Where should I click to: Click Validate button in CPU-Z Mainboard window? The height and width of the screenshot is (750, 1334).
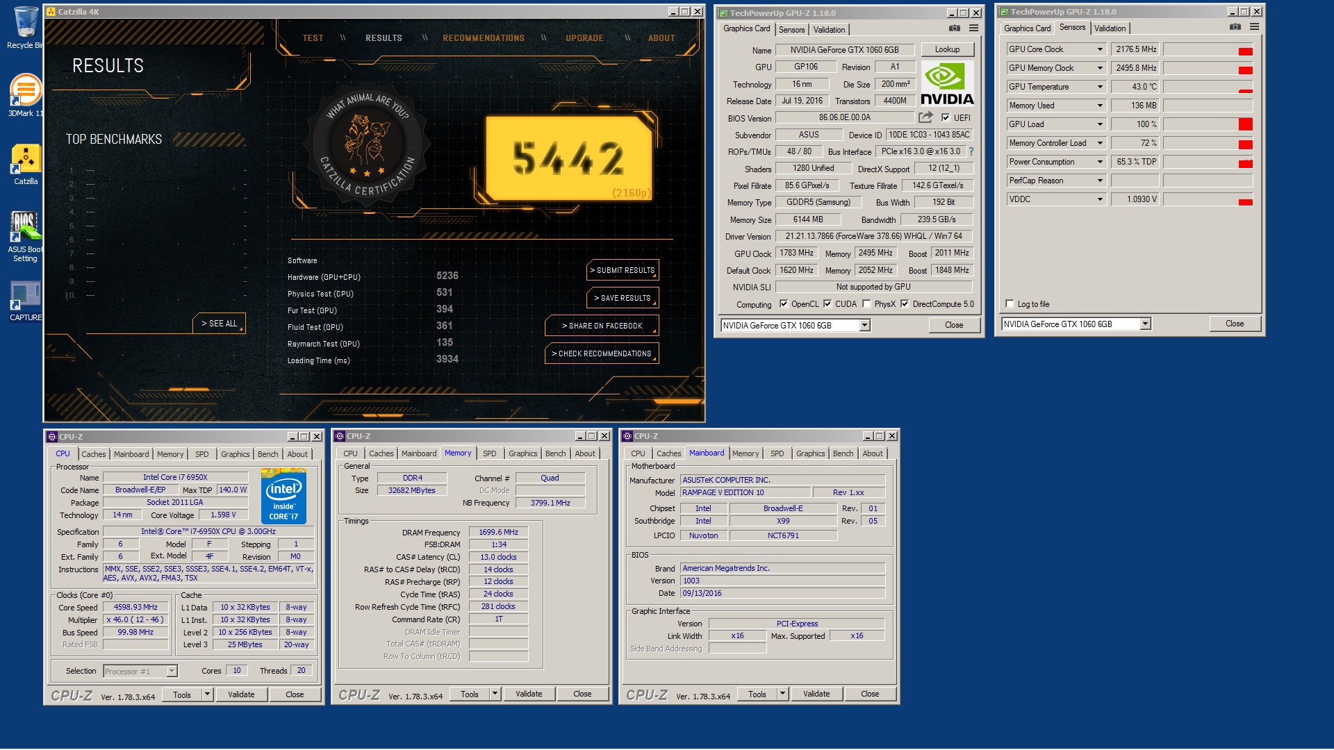pyautogui.click(x=816, y=694)
